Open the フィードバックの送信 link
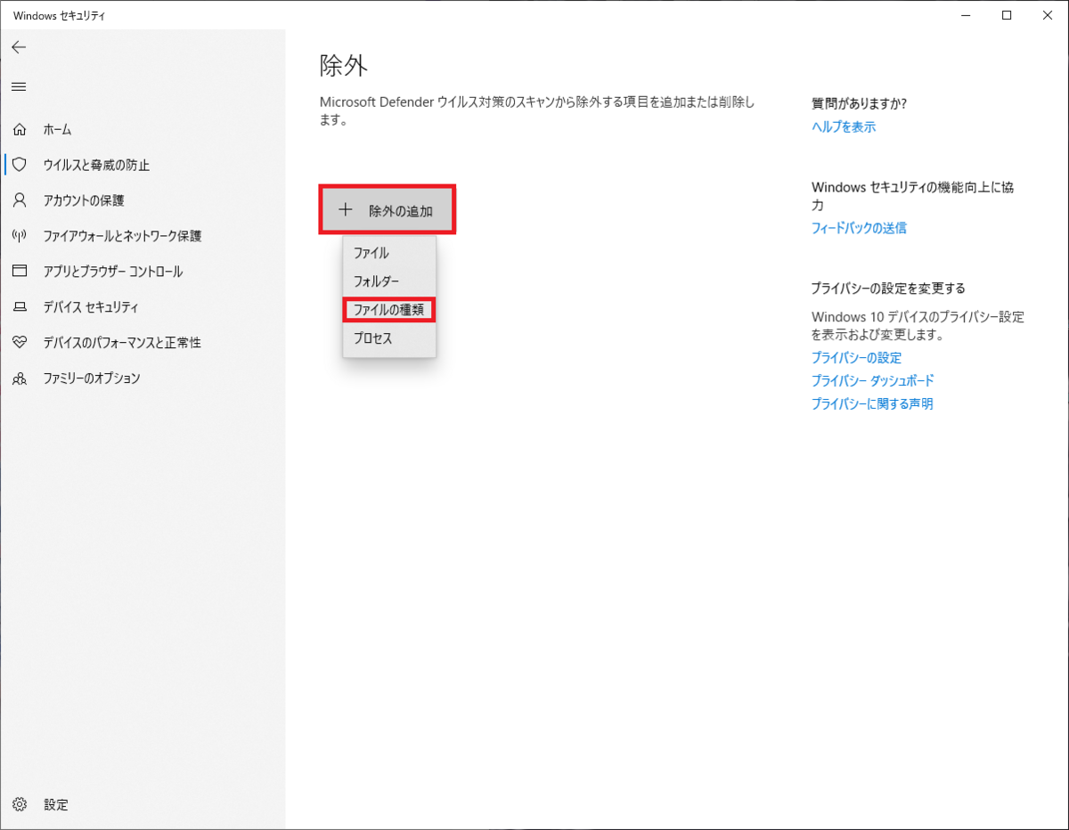 coord(859,228)
